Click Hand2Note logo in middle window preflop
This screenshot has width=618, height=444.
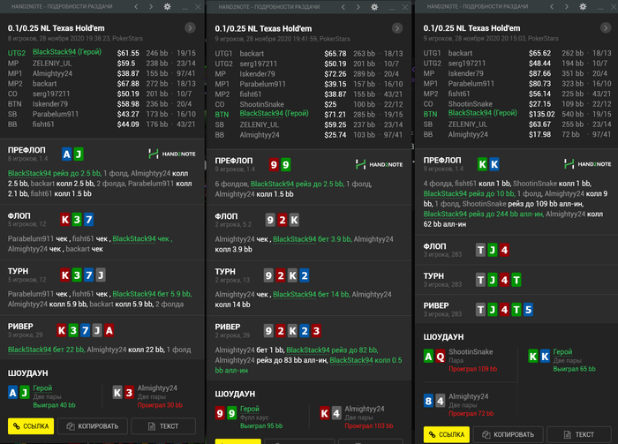tap(379, 165)
